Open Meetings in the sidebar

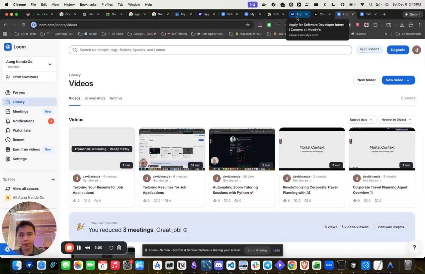[29, 111]
